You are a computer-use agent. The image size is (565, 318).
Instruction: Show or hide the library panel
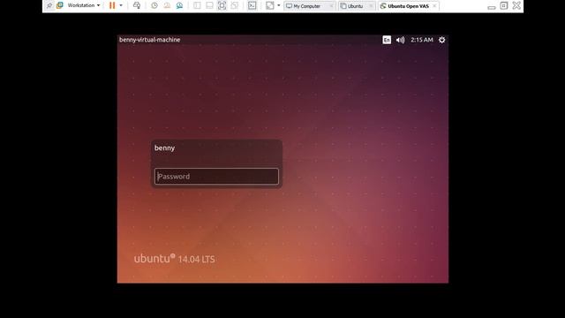click(x=197, y=5)
